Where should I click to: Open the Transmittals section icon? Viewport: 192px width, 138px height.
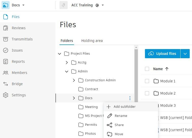[x=6, y=39]
